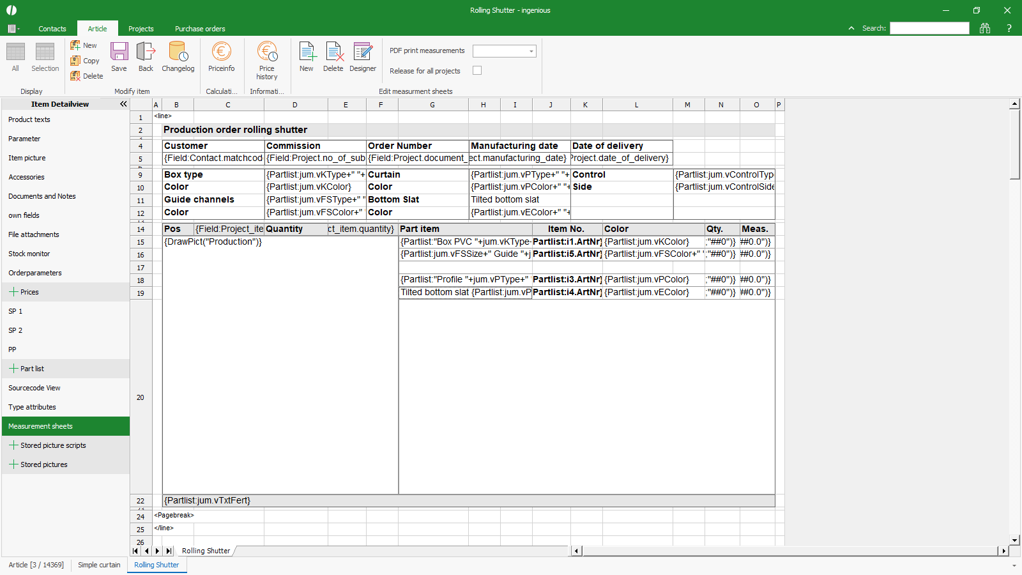Click the binoculars search icon
The width and height of the screenshot is (1022, 575).
tap(985, 28)
